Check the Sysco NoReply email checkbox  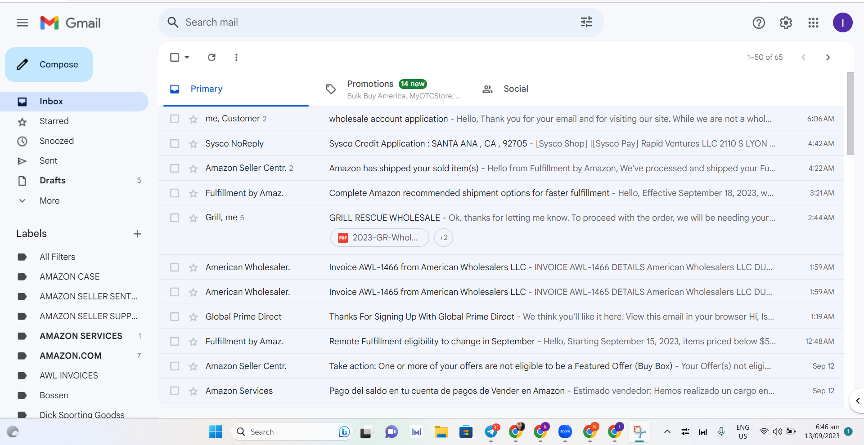tap(175, 143)
